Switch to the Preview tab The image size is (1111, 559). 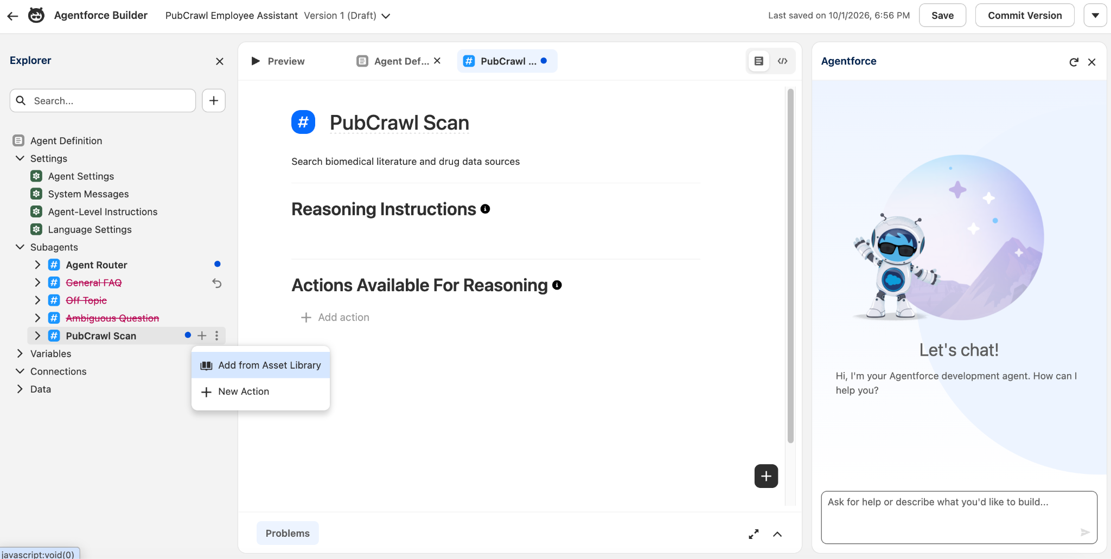[x=278, y=61]
